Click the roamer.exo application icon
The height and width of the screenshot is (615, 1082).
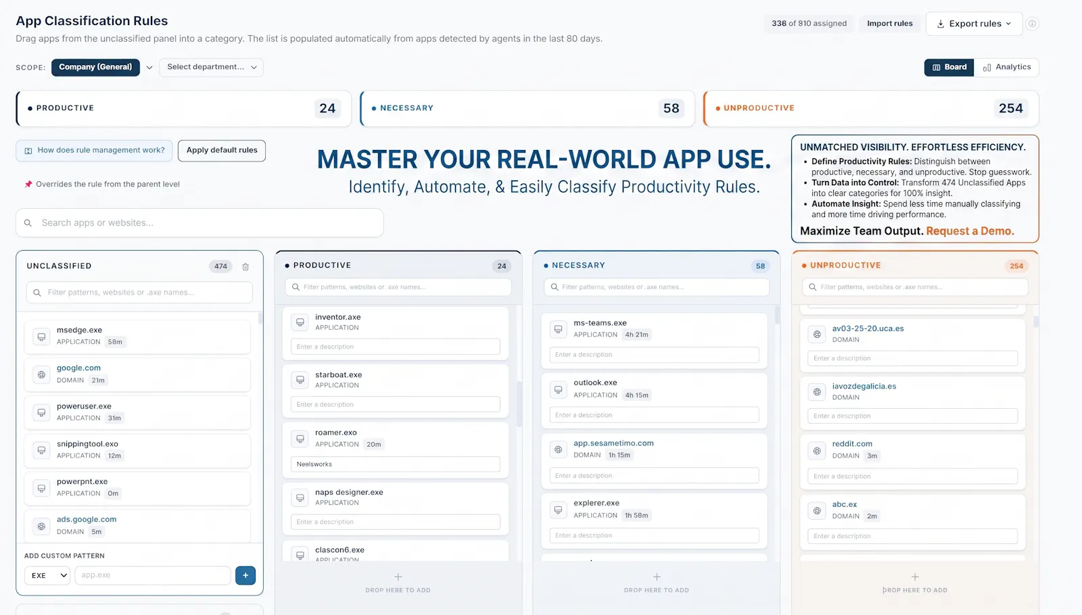point(300,438)
